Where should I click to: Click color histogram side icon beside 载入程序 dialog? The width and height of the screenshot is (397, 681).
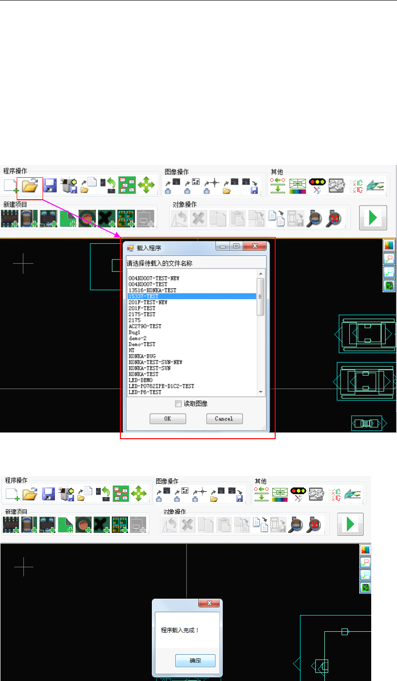point(388,246)
